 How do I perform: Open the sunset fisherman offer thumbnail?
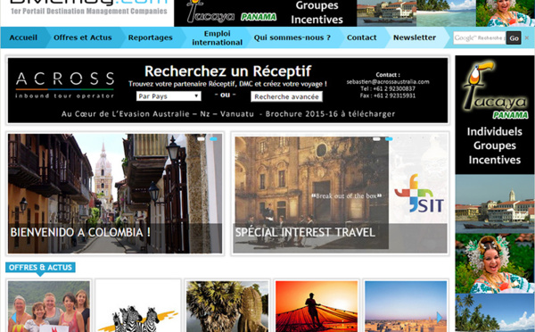point(317,306)
